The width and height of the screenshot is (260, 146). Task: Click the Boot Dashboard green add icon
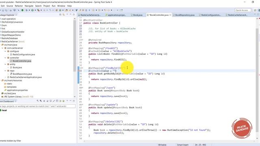click(x=63, y=101)
